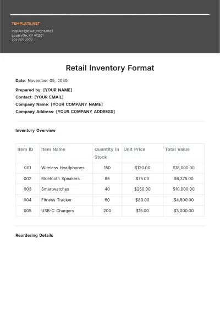Click the Quantity in Stock column header
Viewport: 220px width, 311px height.
(x=107, y=153)
